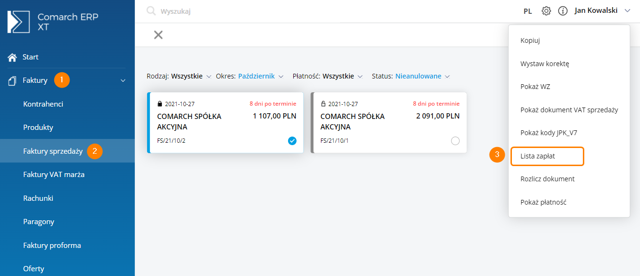
Task: Uncheck the selected invoice FS/21/10/2 checkbox
Action: click(292, 141)
